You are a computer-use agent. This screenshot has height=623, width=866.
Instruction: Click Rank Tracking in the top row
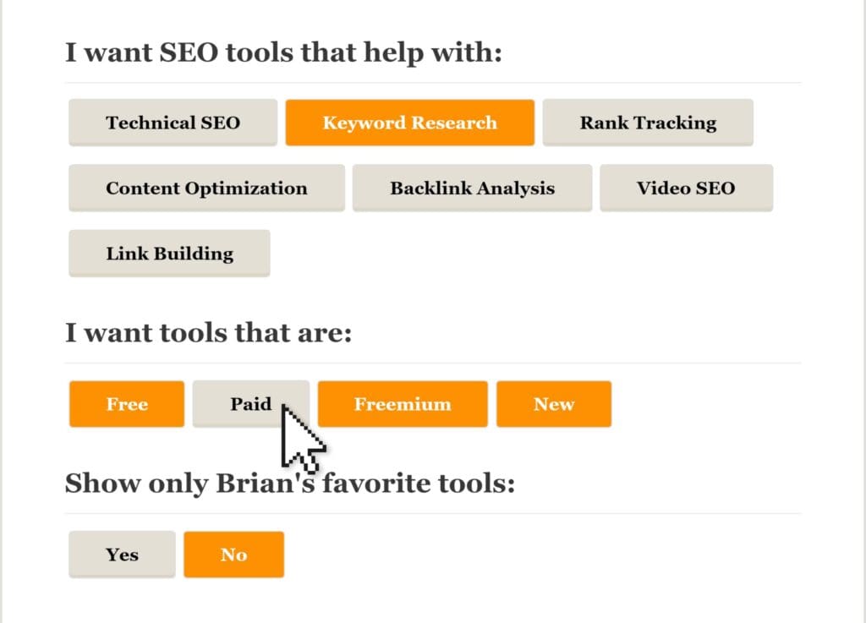click(x=648, y=122)
